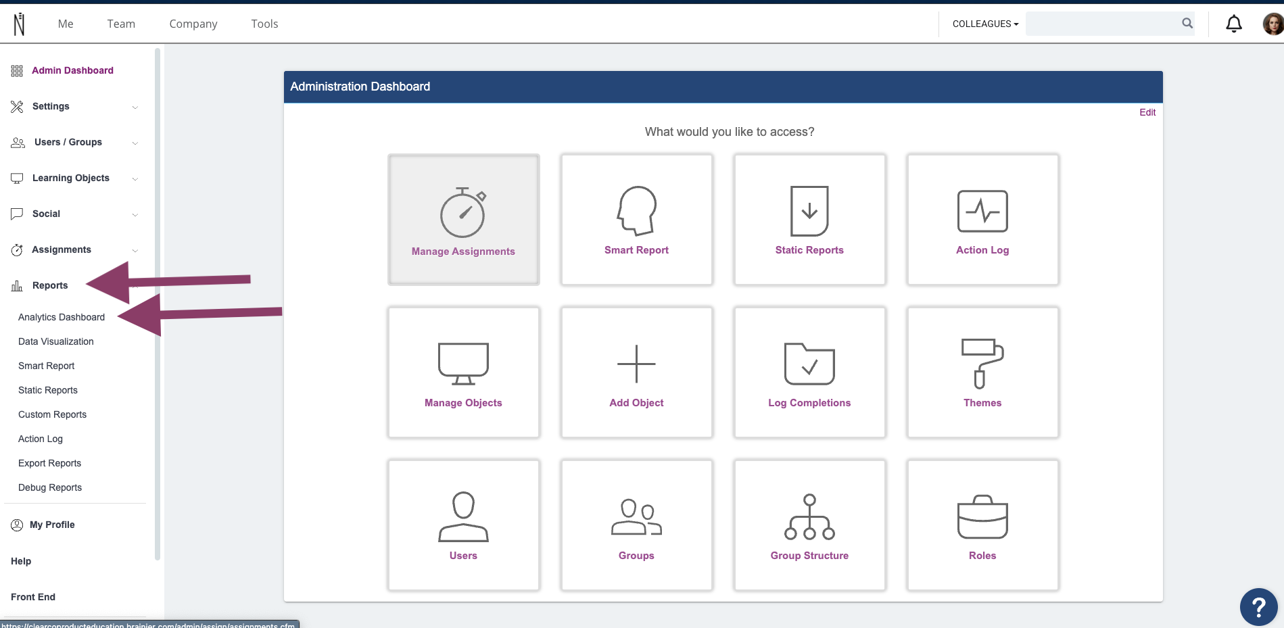Screen dimensions: 1284x628
Task: Open the Company menu
Action: click(193, 24)
